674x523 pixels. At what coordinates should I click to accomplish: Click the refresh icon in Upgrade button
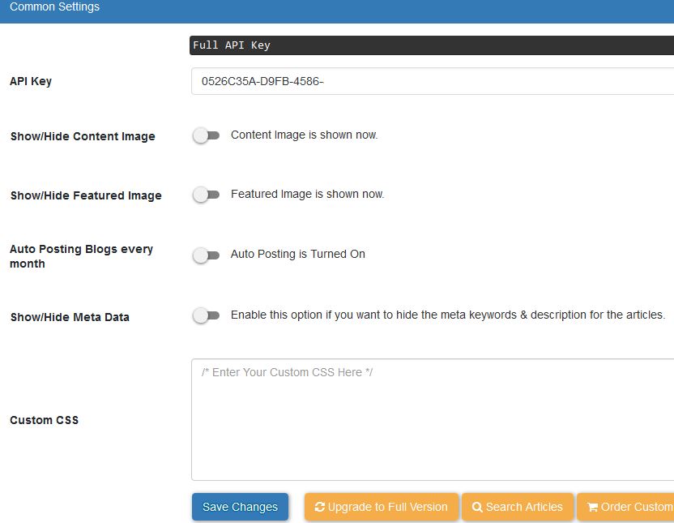(319, 507)
